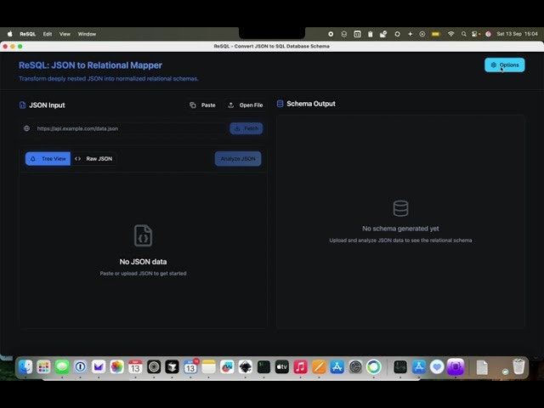Open Messages from the dock
Screen dimensions: 544x408
click(x=62, y=367)
